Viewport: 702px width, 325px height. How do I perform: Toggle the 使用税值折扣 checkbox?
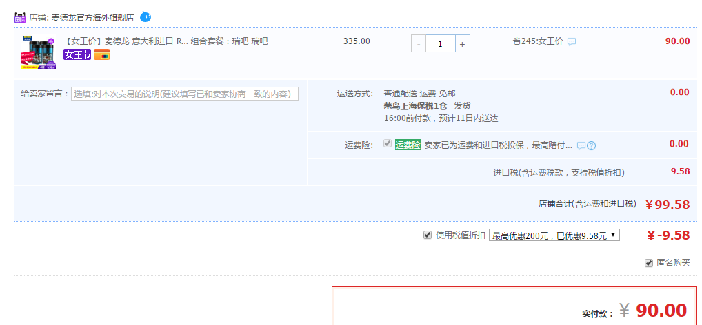428,235
